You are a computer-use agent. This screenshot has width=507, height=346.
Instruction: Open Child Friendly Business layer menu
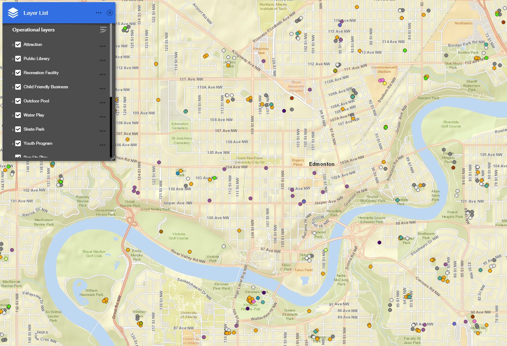tap(102, 89)
